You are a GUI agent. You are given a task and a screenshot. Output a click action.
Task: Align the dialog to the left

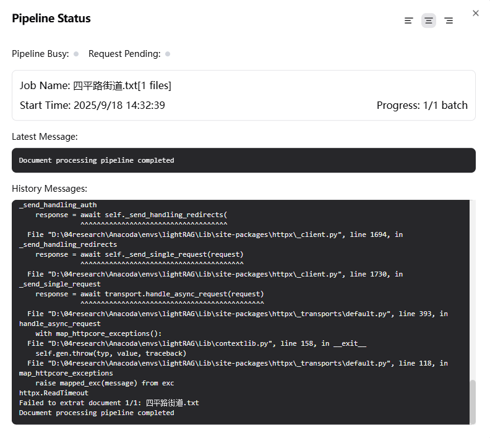click(408, 20)
